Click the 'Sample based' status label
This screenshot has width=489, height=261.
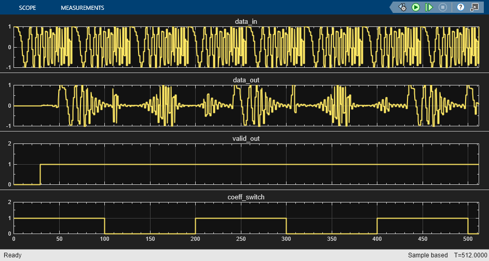428,255
